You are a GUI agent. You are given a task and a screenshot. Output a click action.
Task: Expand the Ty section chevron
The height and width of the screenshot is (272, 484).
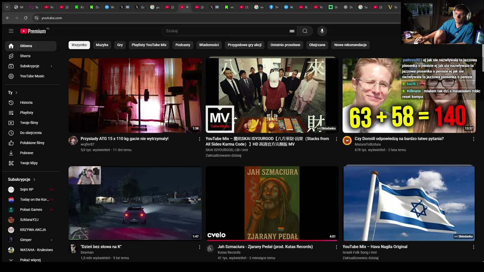point(16,93)
